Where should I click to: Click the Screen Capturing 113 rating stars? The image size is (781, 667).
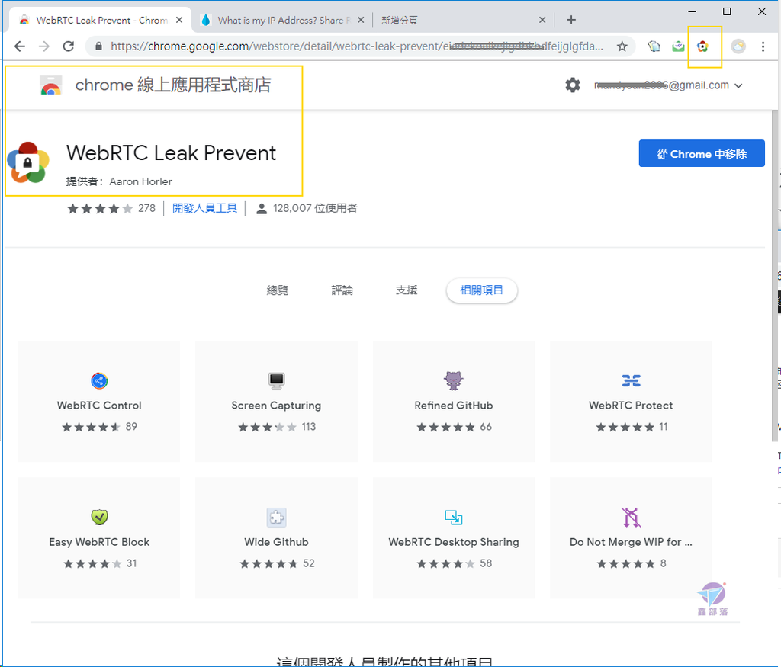pyautogui.click(x=268, y=427)
